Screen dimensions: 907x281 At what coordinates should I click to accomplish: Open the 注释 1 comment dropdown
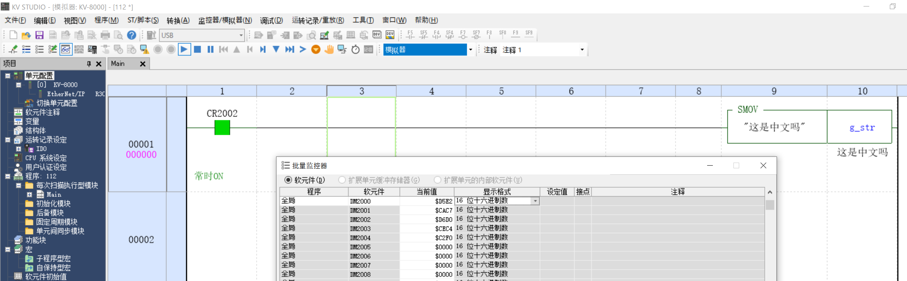coord(582,50)
